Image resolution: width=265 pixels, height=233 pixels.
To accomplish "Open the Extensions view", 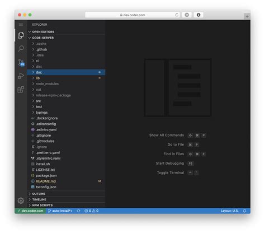I will click(21, 90).
